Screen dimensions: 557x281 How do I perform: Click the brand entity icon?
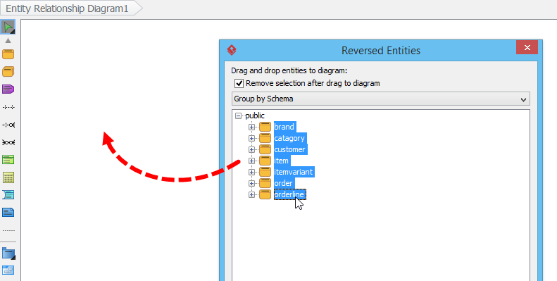pos(265,127)
